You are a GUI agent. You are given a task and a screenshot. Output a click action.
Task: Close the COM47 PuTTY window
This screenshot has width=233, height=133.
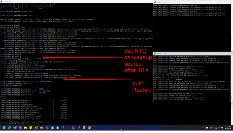[x=230, y=3]
